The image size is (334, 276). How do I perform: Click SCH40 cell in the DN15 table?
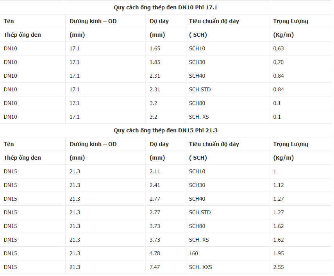click(x=197, y=199)
